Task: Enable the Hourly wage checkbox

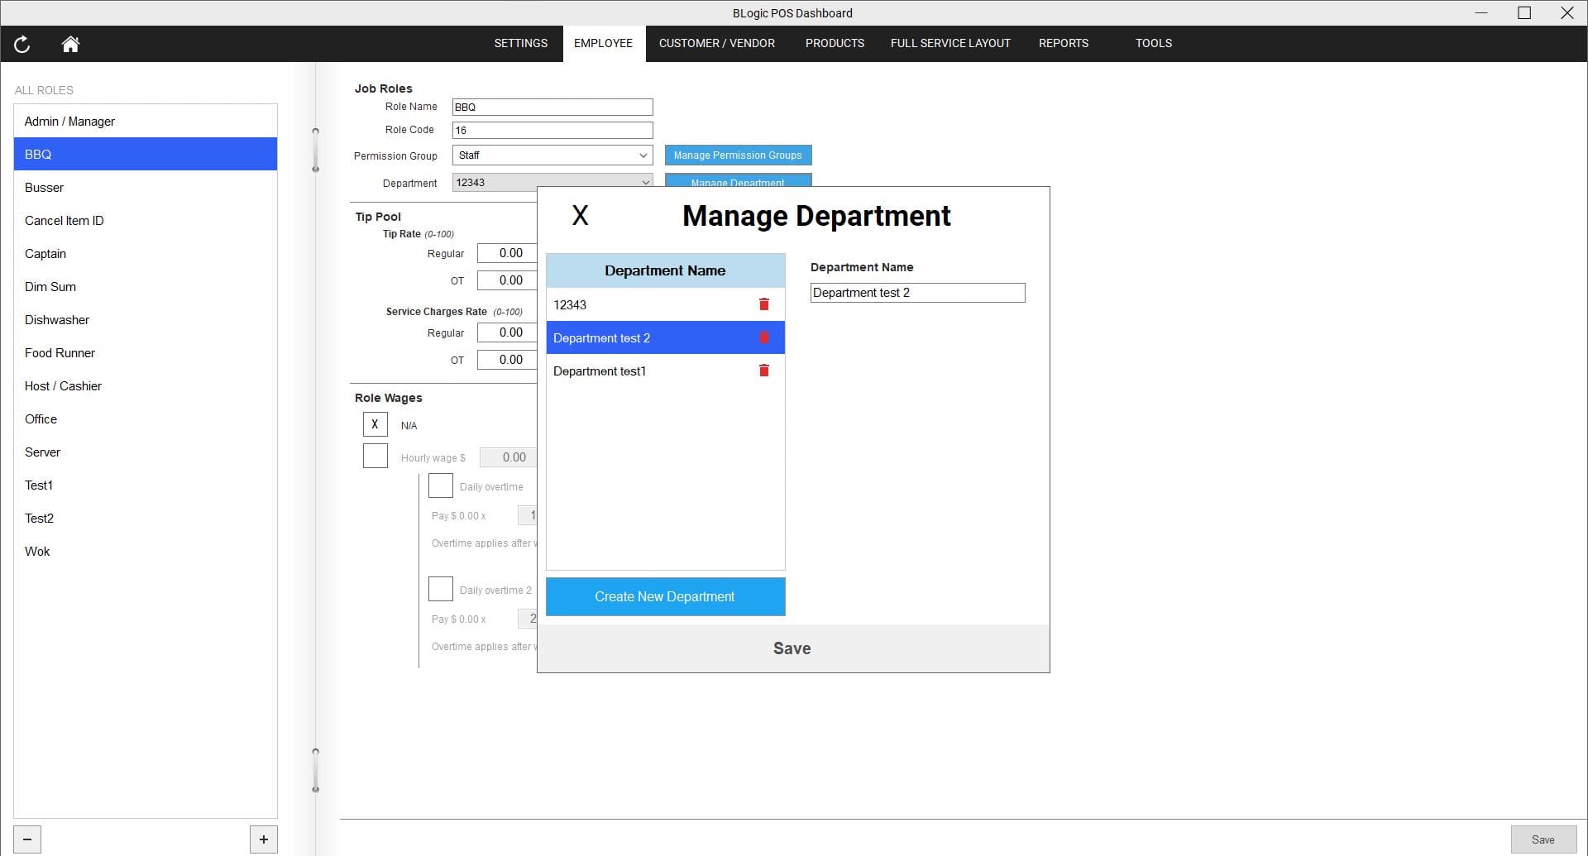Action: (x=375, y=456)
